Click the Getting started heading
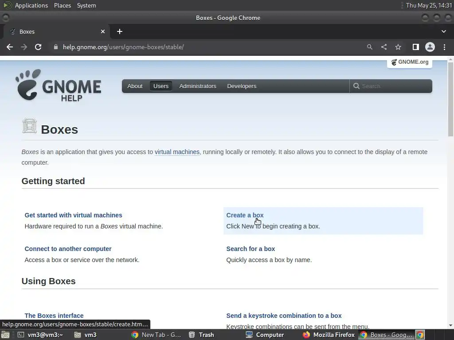Viewport: 454px width, 340px height. coord(53,181)
